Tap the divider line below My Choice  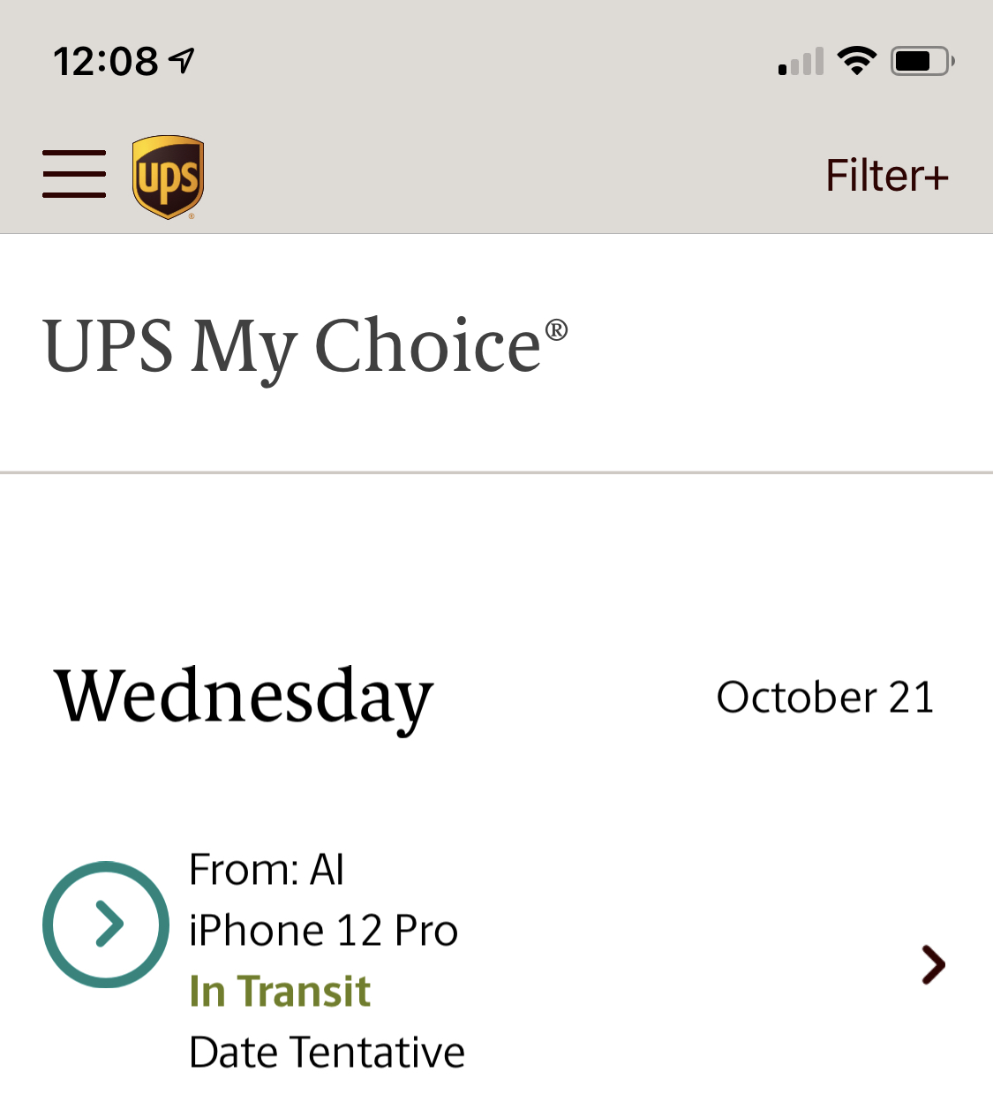coord(496,472)
